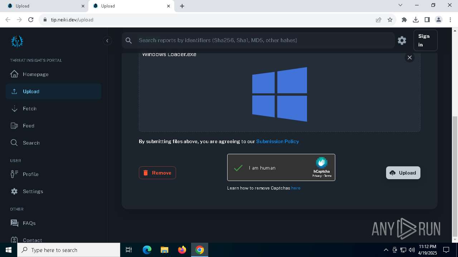Open Chrome profile avatar
This screenshot has width=458, height=257.
pos(439,20)
